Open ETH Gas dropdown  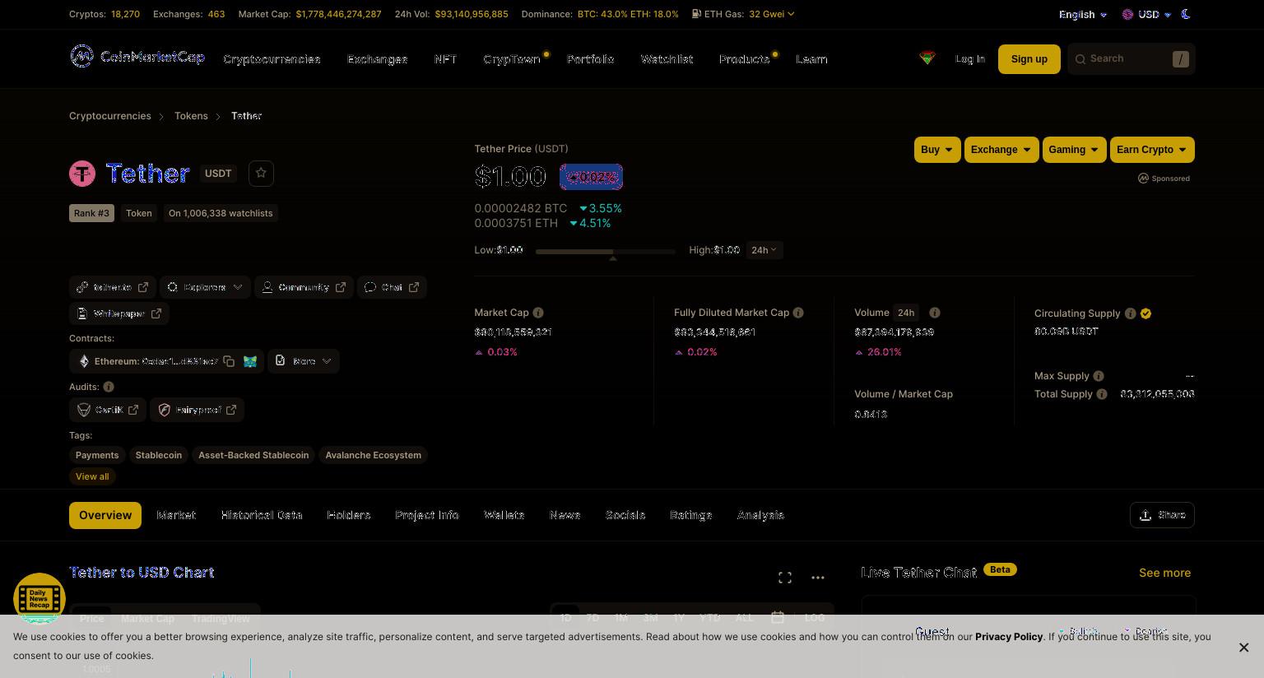(x=771, y=14)
